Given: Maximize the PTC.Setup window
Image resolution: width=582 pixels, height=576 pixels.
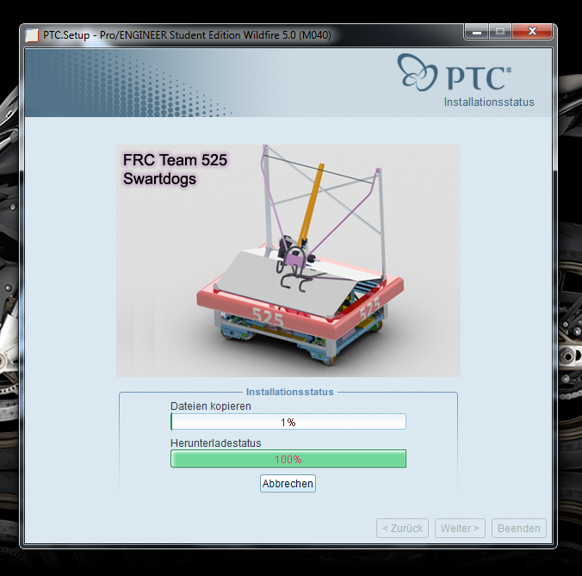Looking at the screenshot, I should click(500, 32).
